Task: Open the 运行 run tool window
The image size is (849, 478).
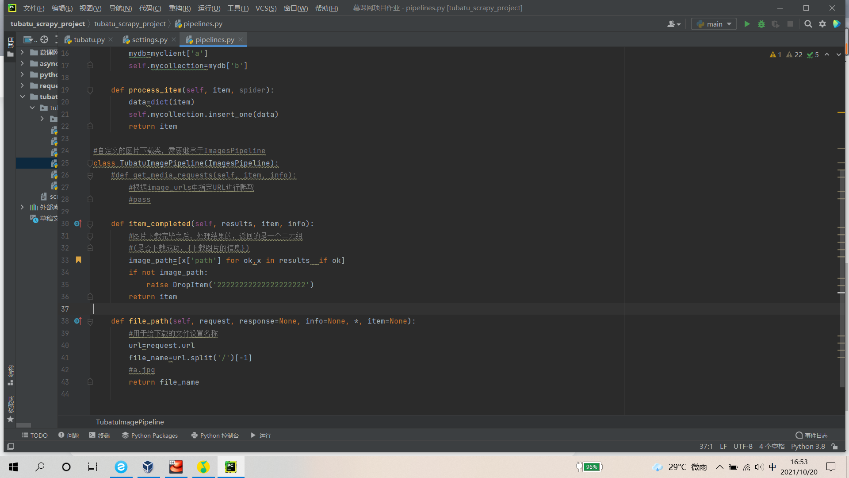Action: click(261, 436)
